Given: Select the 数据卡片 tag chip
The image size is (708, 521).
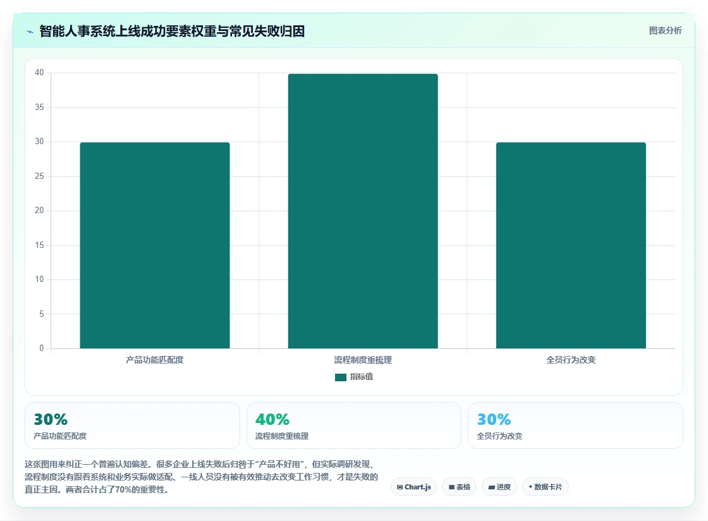Looking at the screenshot, I should point(546,487).
